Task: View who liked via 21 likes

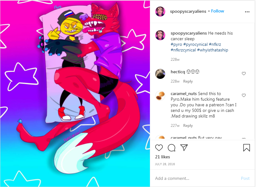Action: pos(162,157)
